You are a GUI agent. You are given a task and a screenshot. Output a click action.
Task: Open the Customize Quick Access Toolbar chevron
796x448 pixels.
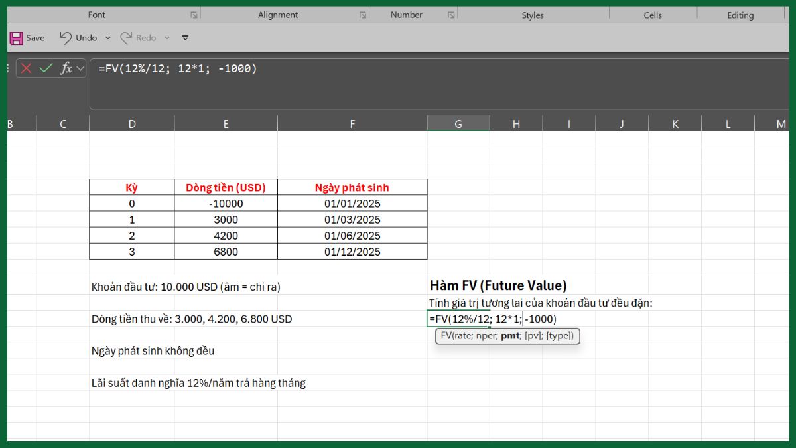tap(185, 38)
